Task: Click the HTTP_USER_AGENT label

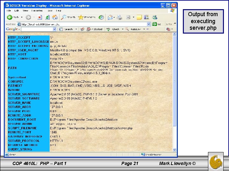Action: 23,50
